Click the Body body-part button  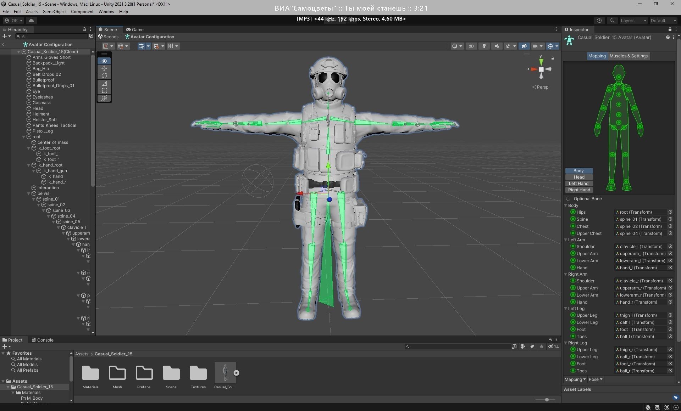point(579,171)
